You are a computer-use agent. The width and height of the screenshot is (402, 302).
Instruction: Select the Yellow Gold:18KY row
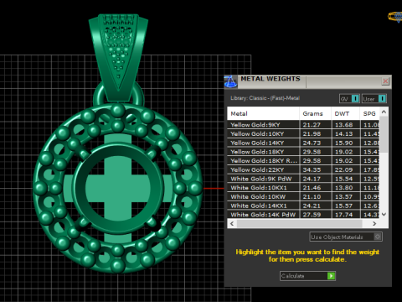[x=303, y=152]
